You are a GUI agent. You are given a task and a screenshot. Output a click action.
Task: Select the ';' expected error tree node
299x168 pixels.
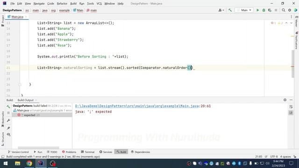click(x=42, y=115)
